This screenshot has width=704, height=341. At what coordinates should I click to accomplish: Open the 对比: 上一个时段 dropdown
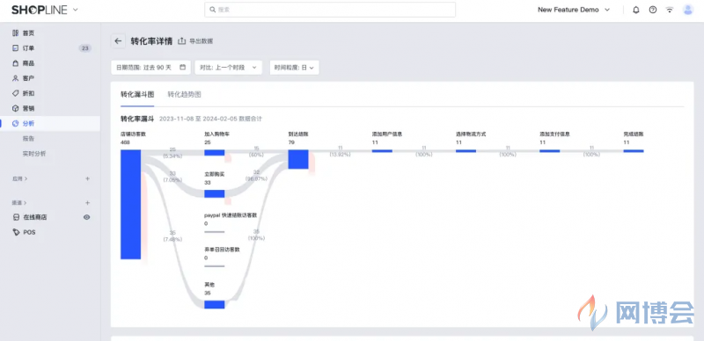point(229,68)
